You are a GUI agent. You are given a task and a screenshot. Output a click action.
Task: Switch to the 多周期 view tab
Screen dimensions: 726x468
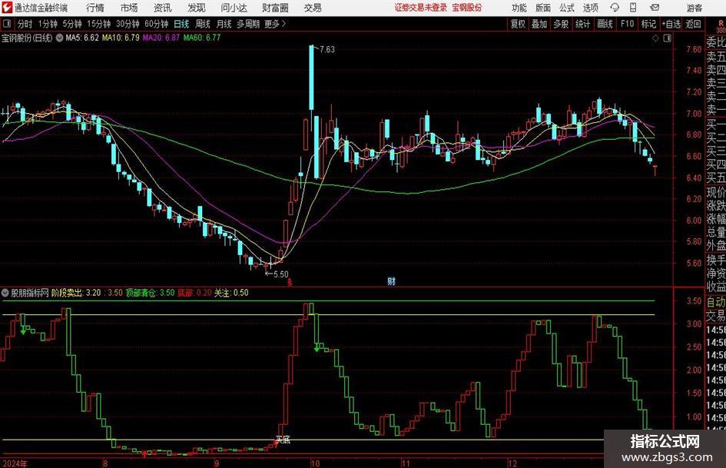click(247, 24)
